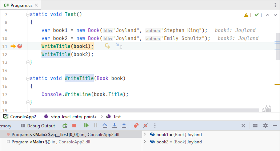Collapse the Test method fold marker
The height and width of the screenshot is (151, 280).
(27, 15)
